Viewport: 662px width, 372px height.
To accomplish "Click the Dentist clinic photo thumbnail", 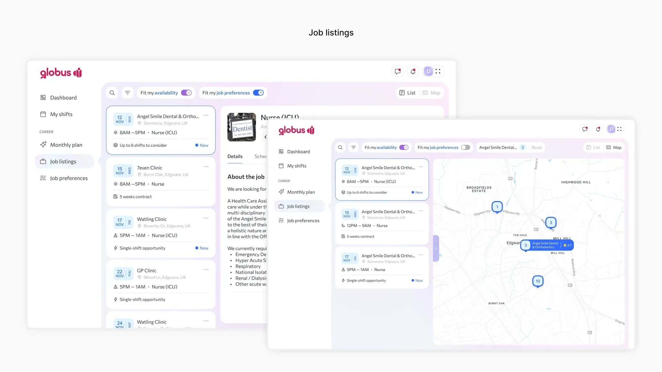I will click(241, 127).
